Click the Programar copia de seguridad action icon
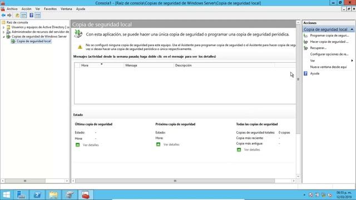Image resolution: width=356 pixels, height=200 pixels. point(305,36)
